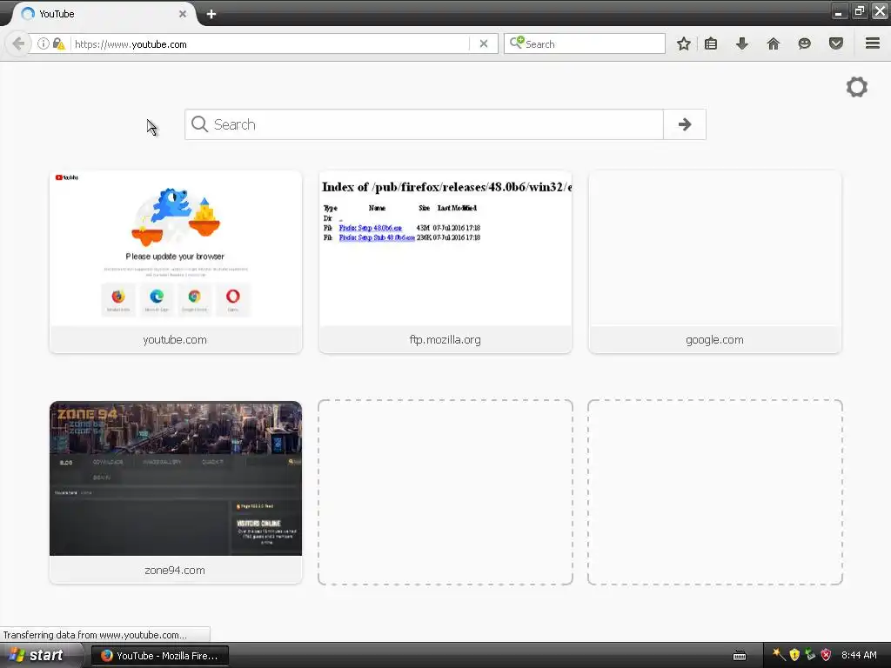This screenshot has height=668, width=891.
Task: Click the new tab page Search field
Action: tap(424, 124)
